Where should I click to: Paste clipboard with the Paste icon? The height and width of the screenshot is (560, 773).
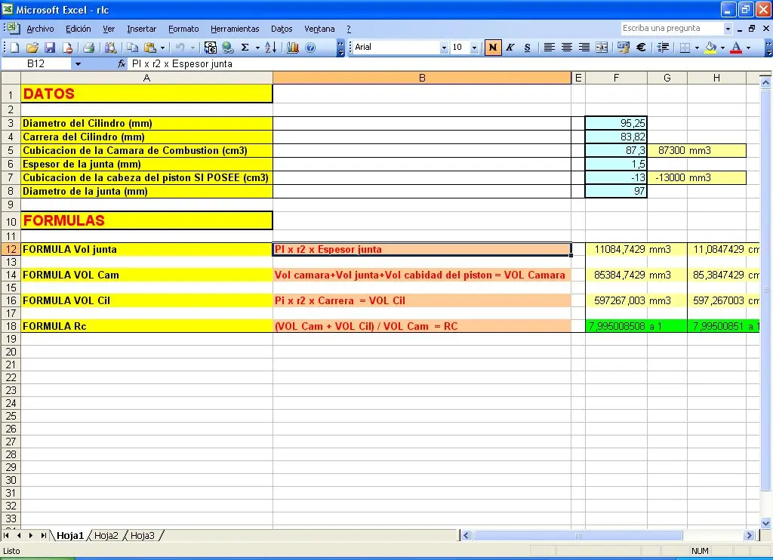pyautogui.click(x=150, y=48)
